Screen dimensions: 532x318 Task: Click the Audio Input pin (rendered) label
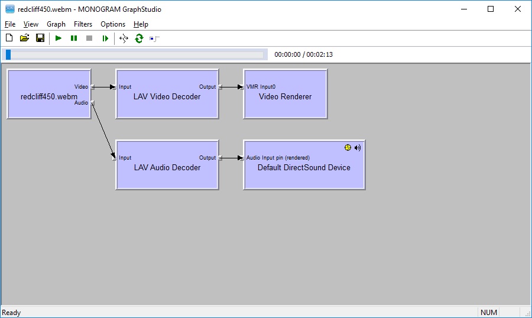pos(278,157)
